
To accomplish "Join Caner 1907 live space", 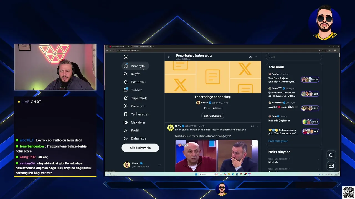I will [282, 94].
